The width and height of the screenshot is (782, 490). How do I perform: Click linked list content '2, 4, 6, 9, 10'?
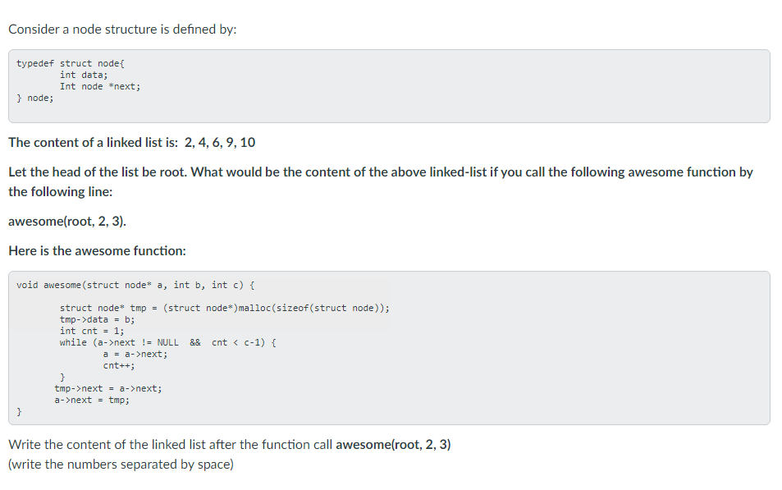pos(220,143)
